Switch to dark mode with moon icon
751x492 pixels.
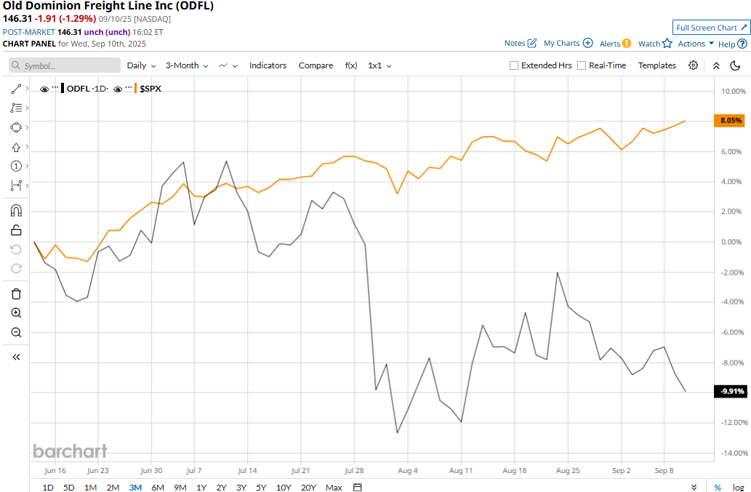click(x=735, y=65)
